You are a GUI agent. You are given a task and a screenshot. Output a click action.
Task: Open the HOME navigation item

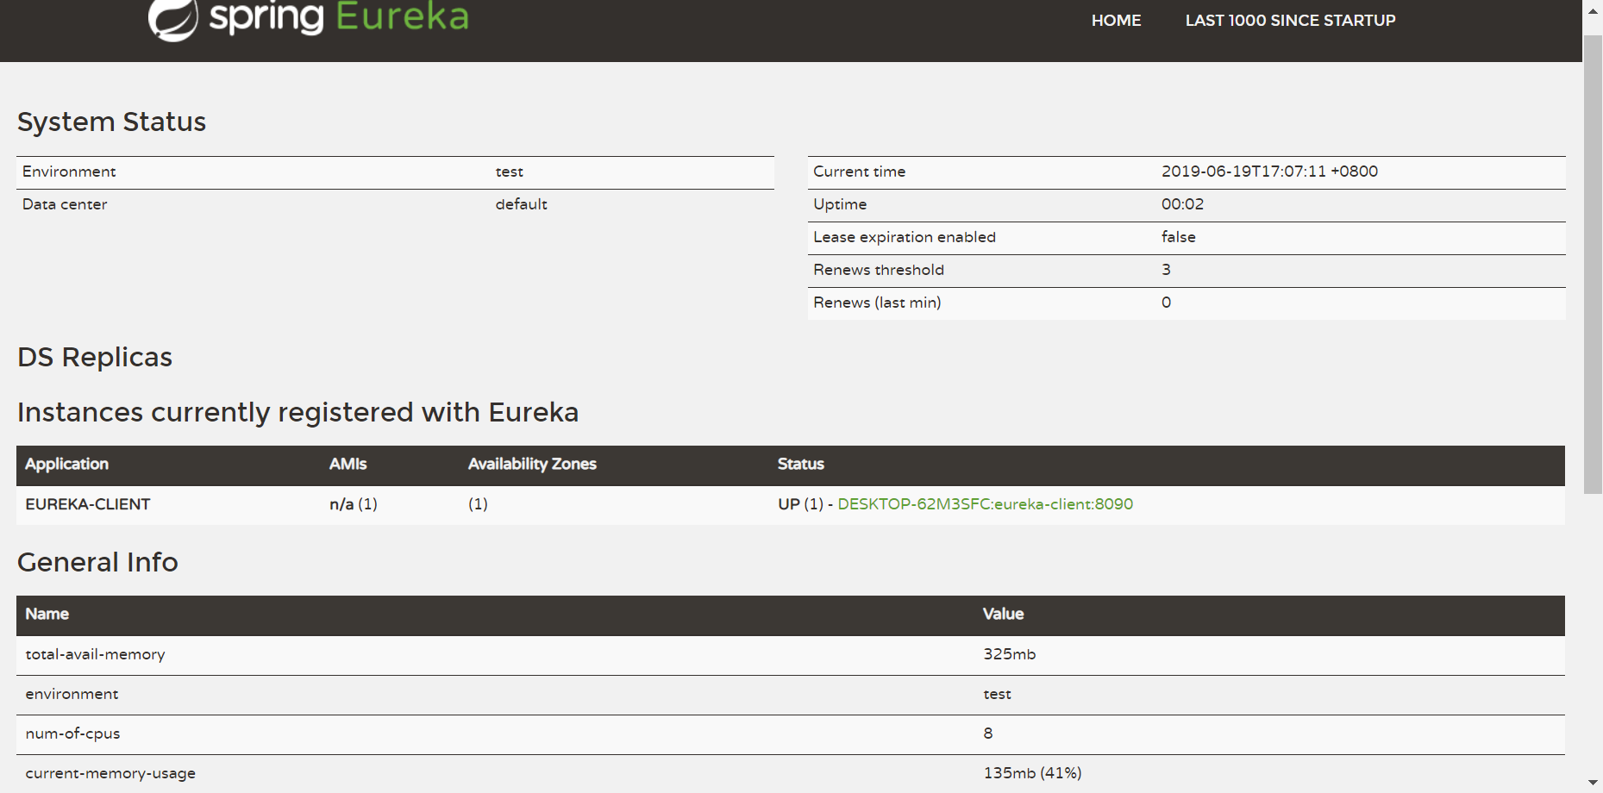pyautogui.click(x=1116, y=21)
